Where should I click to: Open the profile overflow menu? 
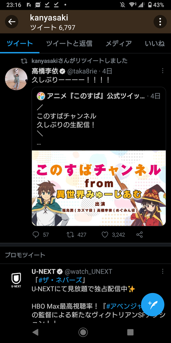click(x=160, y=22)
